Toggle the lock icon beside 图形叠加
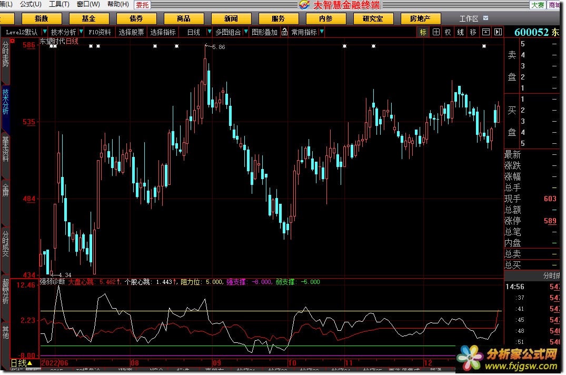The width and height of the screenshot is (566, 375). (284, 32)
